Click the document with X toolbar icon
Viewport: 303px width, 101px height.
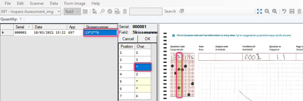coord(117,12)
